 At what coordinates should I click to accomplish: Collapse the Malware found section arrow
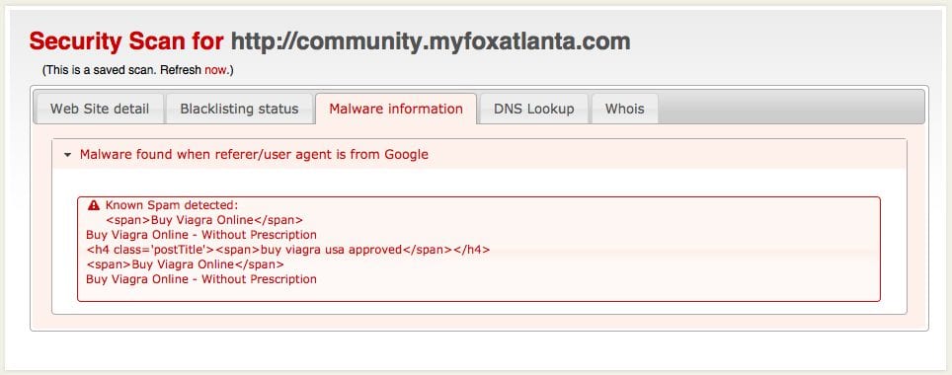(67, 155)
